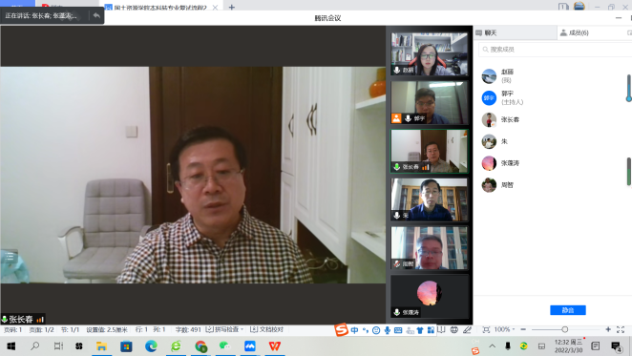
Task: Click the 搜索成员 search field
Action: pyautogui.click(x=556, y=50)
